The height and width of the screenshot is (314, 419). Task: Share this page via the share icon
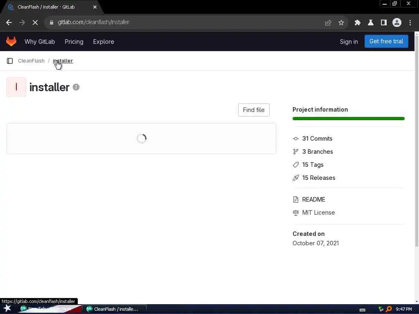tap(328, 23)
